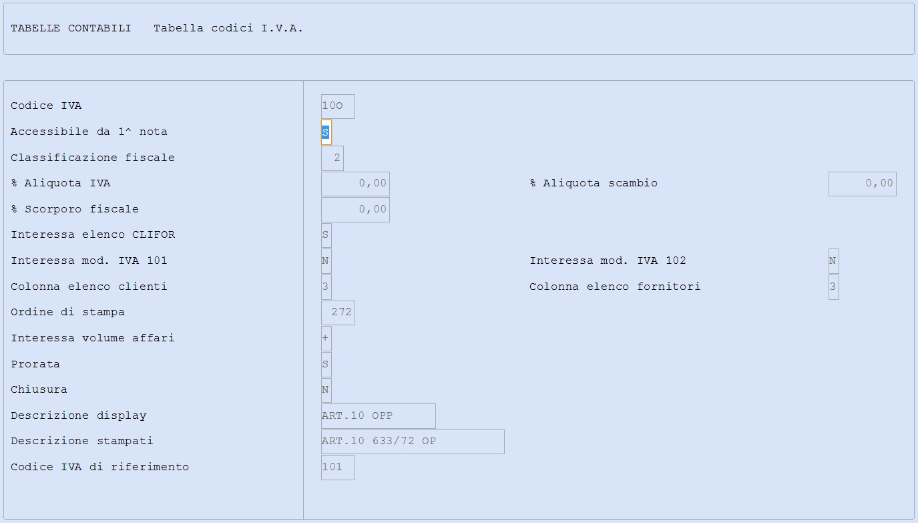Click the 'Interessa elenco CLIFOR' label
This screenshot has width=918, height=523.
93,235
